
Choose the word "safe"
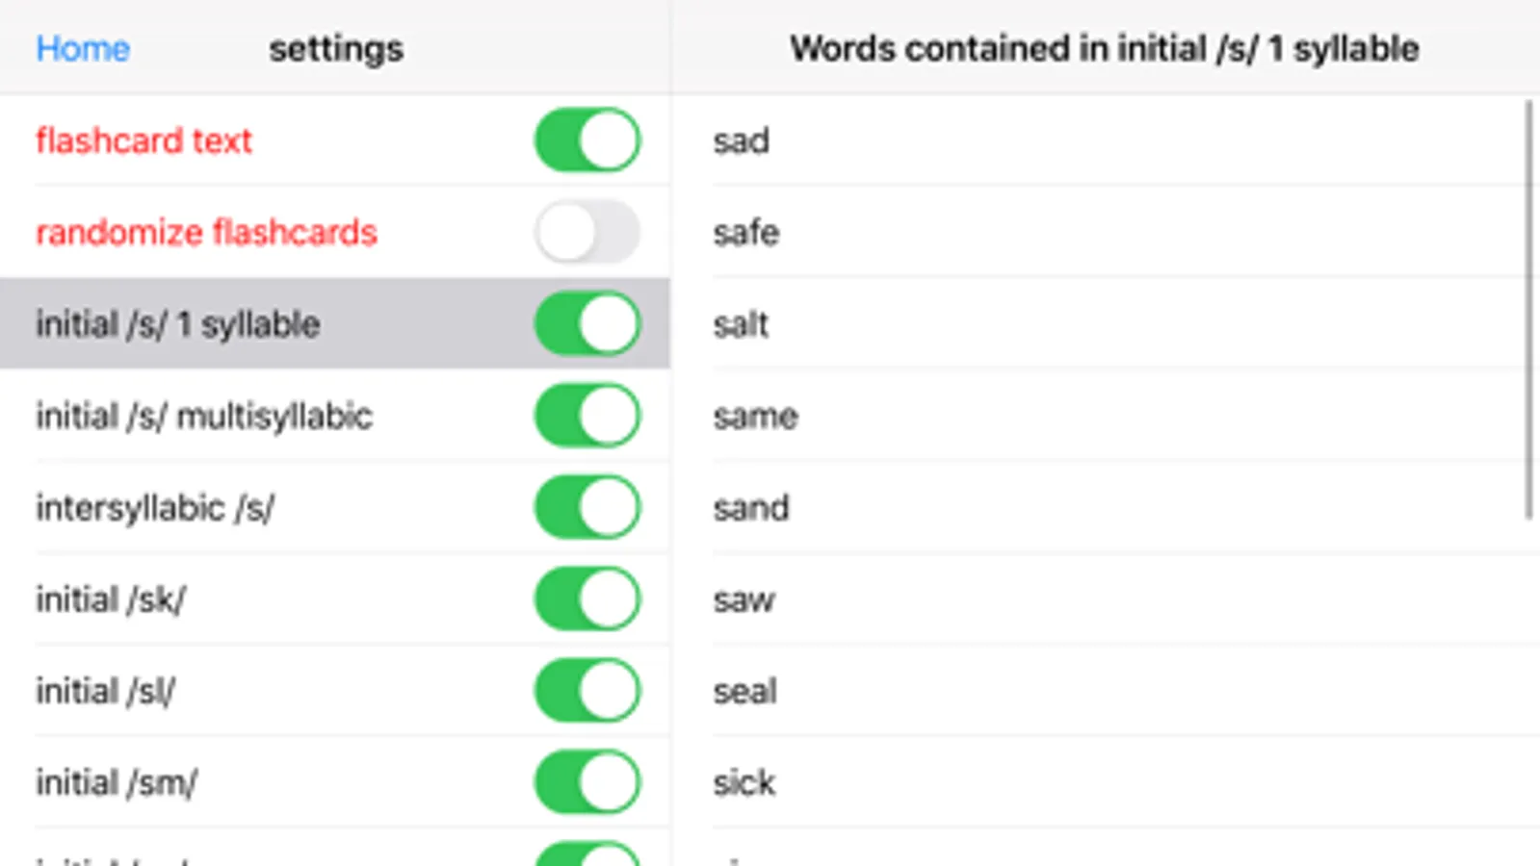pyautogui.click(x=745, y=233)
